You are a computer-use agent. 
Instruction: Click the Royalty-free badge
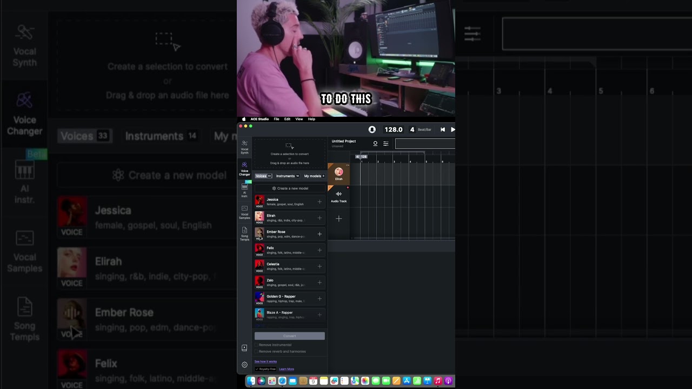pos(265,369)
